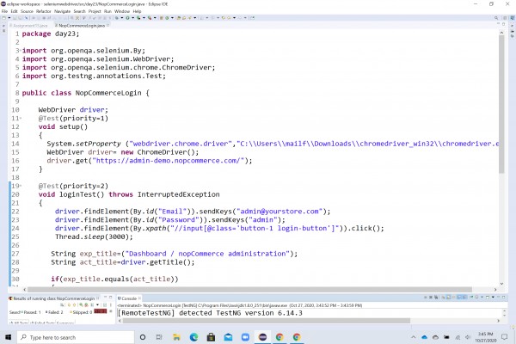Image resolution: width=516 pixels, height=344 pixels.
Task: Open dropdown next to External Tools icon
Action: [x=155, y=18]
